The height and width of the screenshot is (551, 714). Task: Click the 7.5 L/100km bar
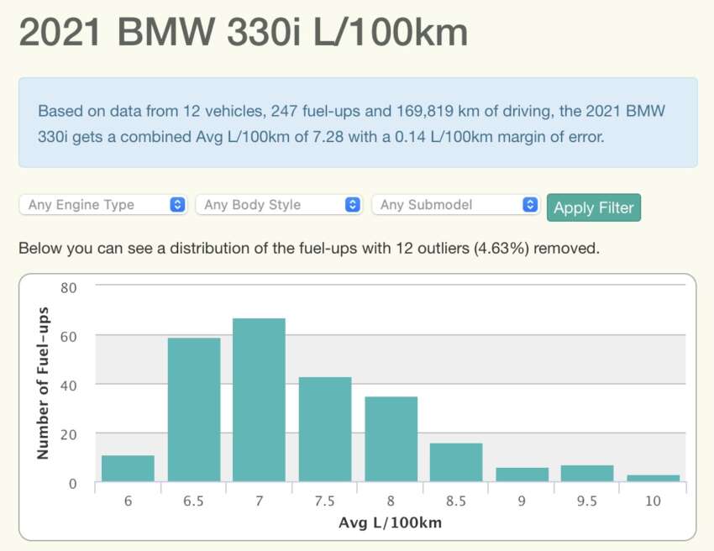(x=324, y=428)
